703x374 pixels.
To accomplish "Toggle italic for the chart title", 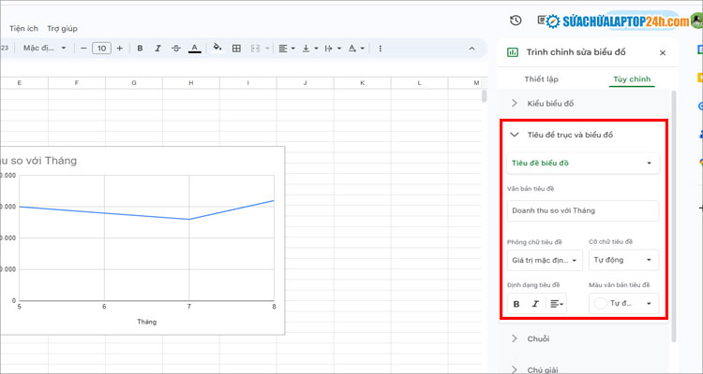I will click(x=535, y=304).
